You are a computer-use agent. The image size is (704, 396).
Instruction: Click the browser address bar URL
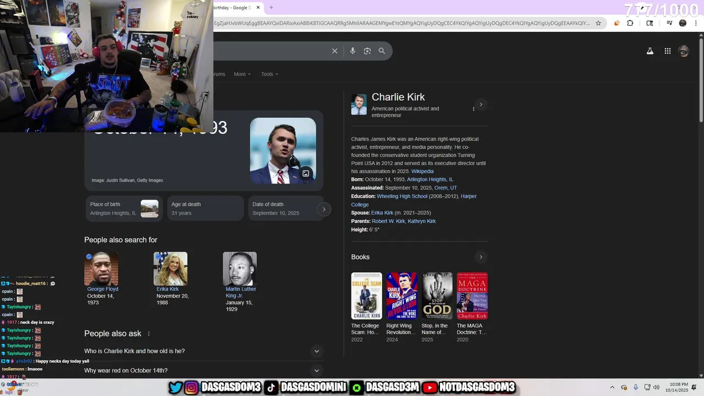pyautogui.click(x=402, y=23)
